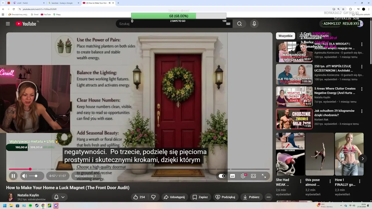372x209 pixels.
Task: Open more options for Jak schudłem video
Action: [362, 111]
